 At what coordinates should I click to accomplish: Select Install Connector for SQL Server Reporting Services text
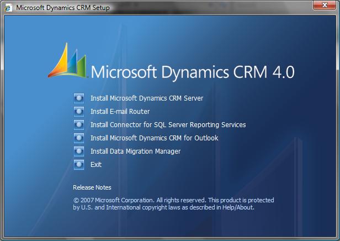point(168,125)
